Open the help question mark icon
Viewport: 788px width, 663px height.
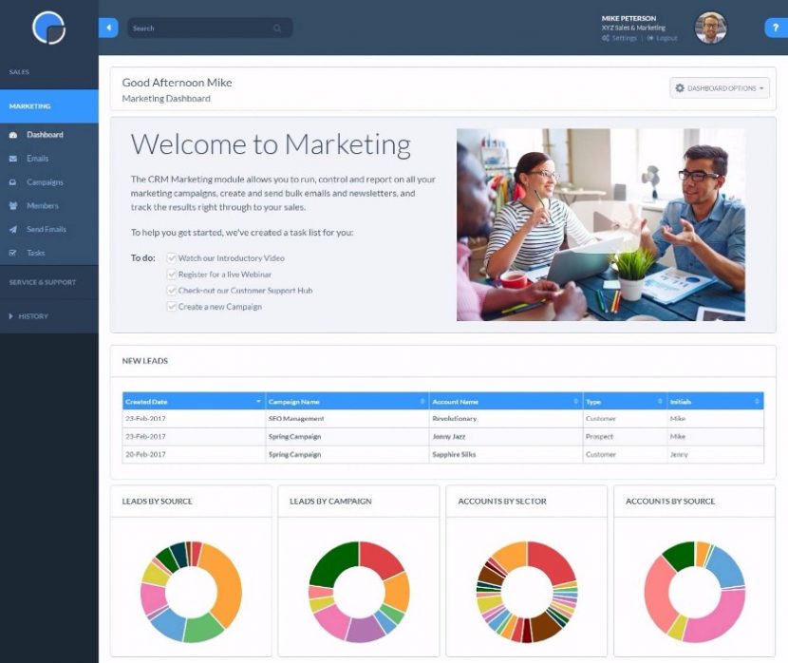tap(776, 28)
